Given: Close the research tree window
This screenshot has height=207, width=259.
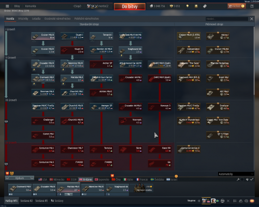Looking at the screenshot, I should click(252, 19).
